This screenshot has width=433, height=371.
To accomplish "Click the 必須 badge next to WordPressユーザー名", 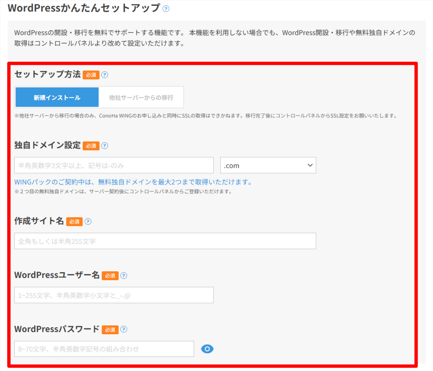I will tap(110, 276).
